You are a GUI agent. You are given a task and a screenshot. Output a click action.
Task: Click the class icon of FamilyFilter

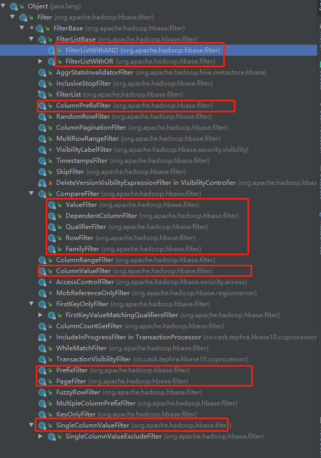pos(51,249)
